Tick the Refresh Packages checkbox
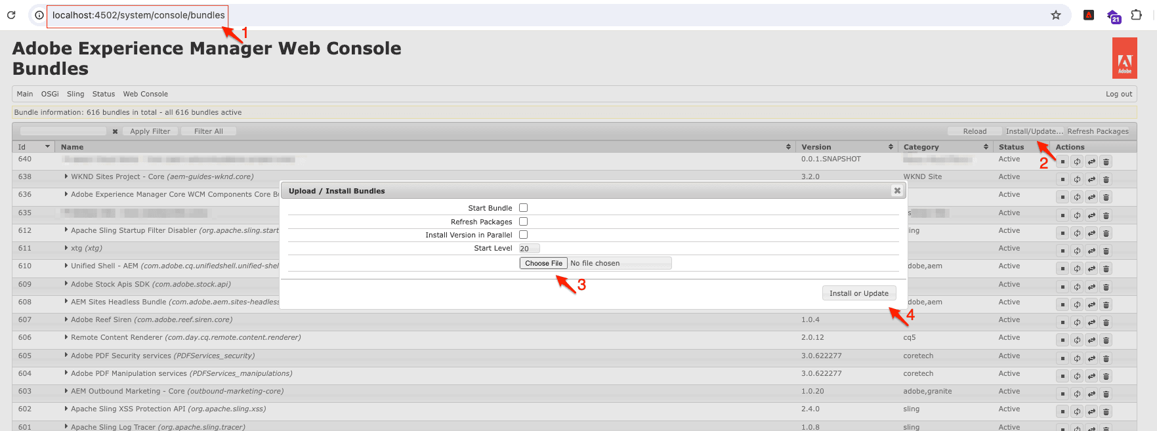This screenshot has height=431, width=1157. (x=524, y=222)
